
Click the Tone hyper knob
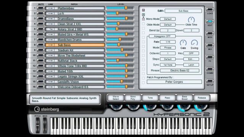click(x=150, y=107)
